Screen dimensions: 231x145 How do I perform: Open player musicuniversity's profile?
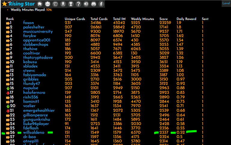tap(38, 32)
